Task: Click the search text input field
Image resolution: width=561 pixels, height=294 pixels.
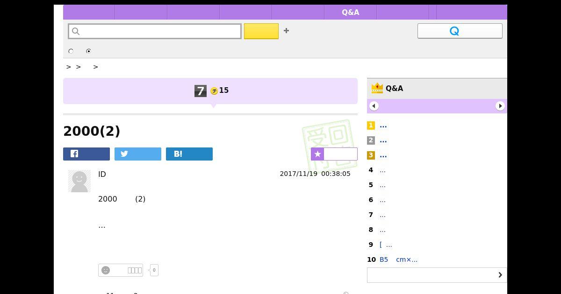Action: click(x=155, y=31)
